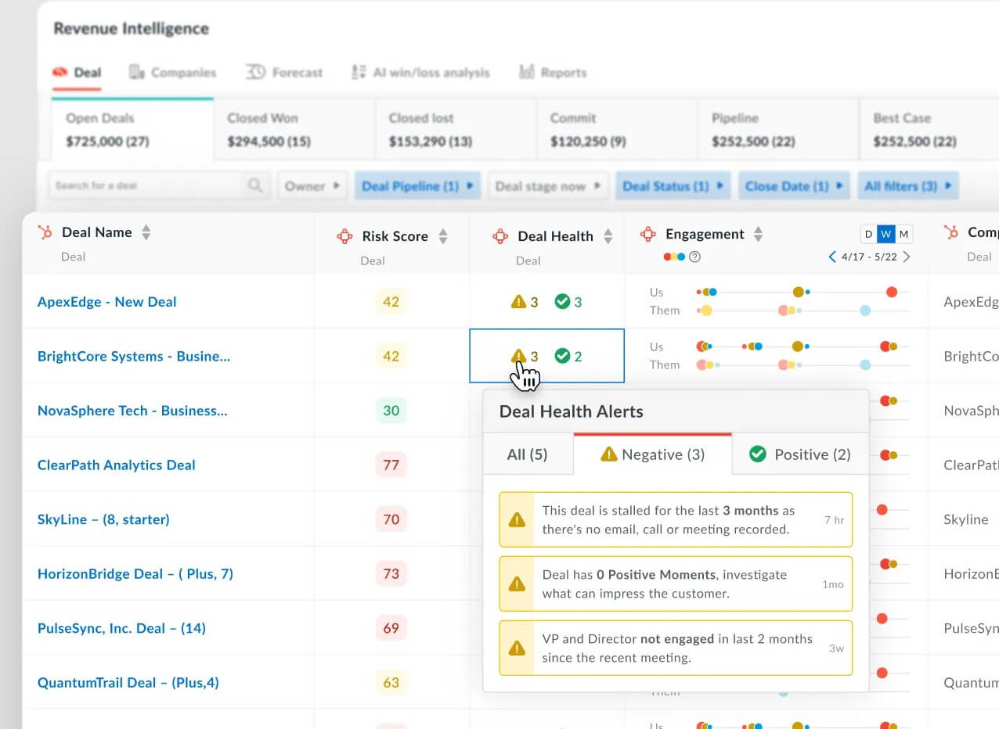Image resolution: width=999 pixels, height=729 pixels.
Task: Click the icon beside Deal Health header
Action: click(500, 236)
